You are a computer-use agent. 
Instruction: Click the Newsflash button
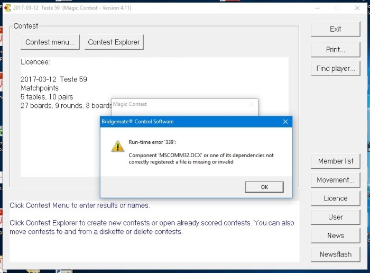(335, 254)
